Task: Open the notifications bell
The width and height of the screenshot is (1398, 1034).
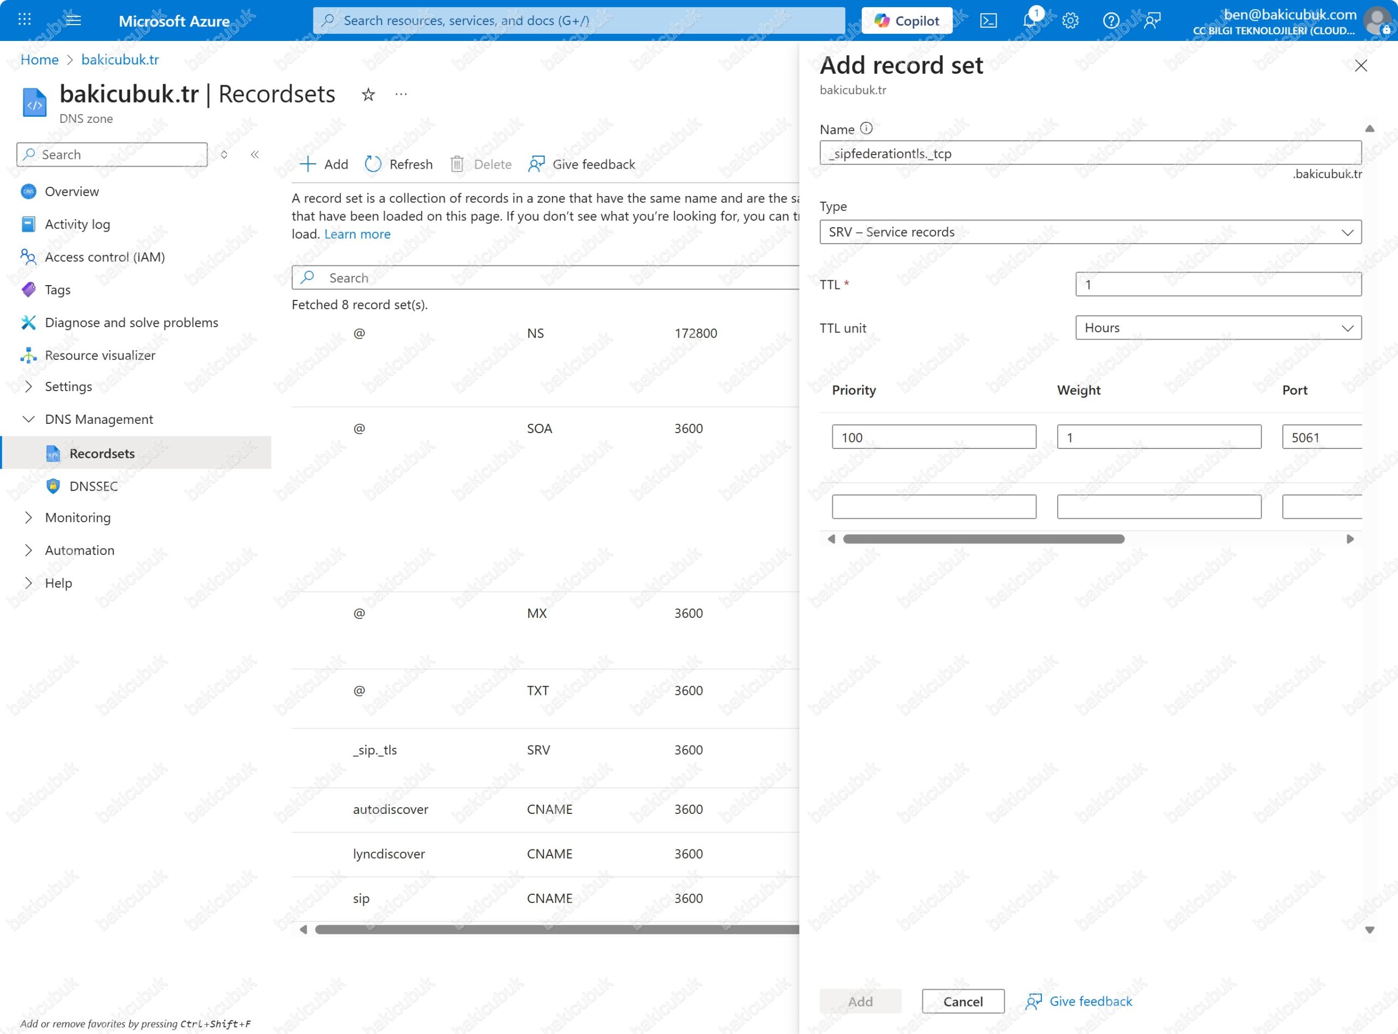Action: (x=1029, y=21)
